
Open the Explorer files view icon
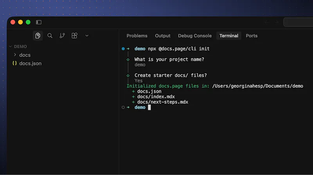38,35
